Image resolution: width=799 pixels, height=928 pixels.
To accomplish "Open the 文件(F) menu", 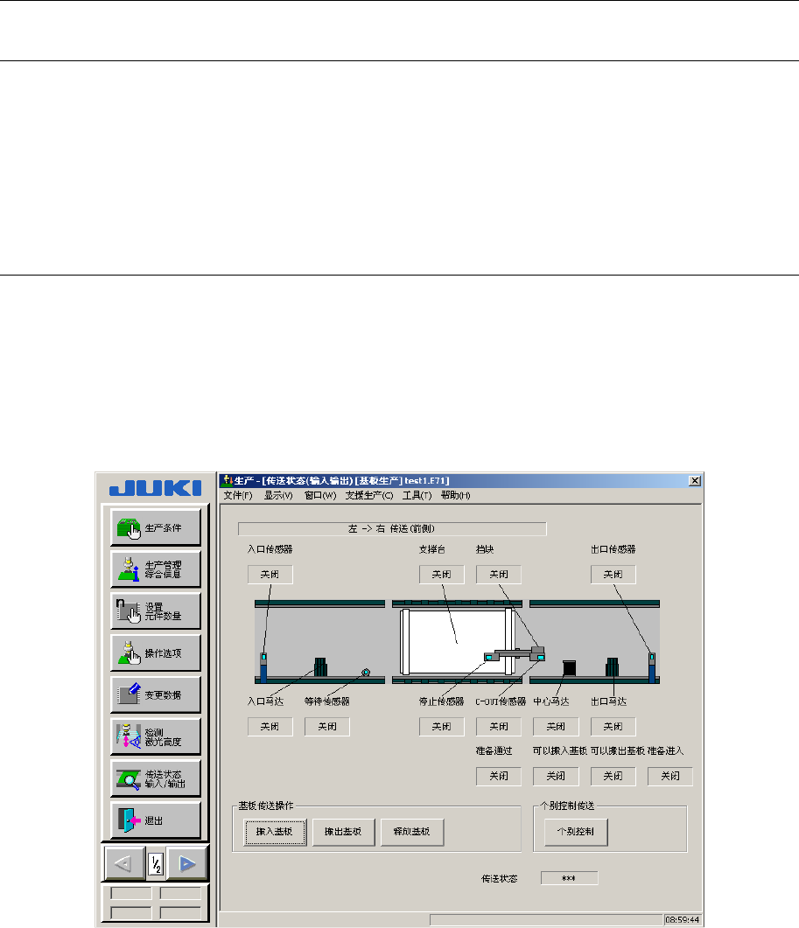I will (x=238, y=495).
